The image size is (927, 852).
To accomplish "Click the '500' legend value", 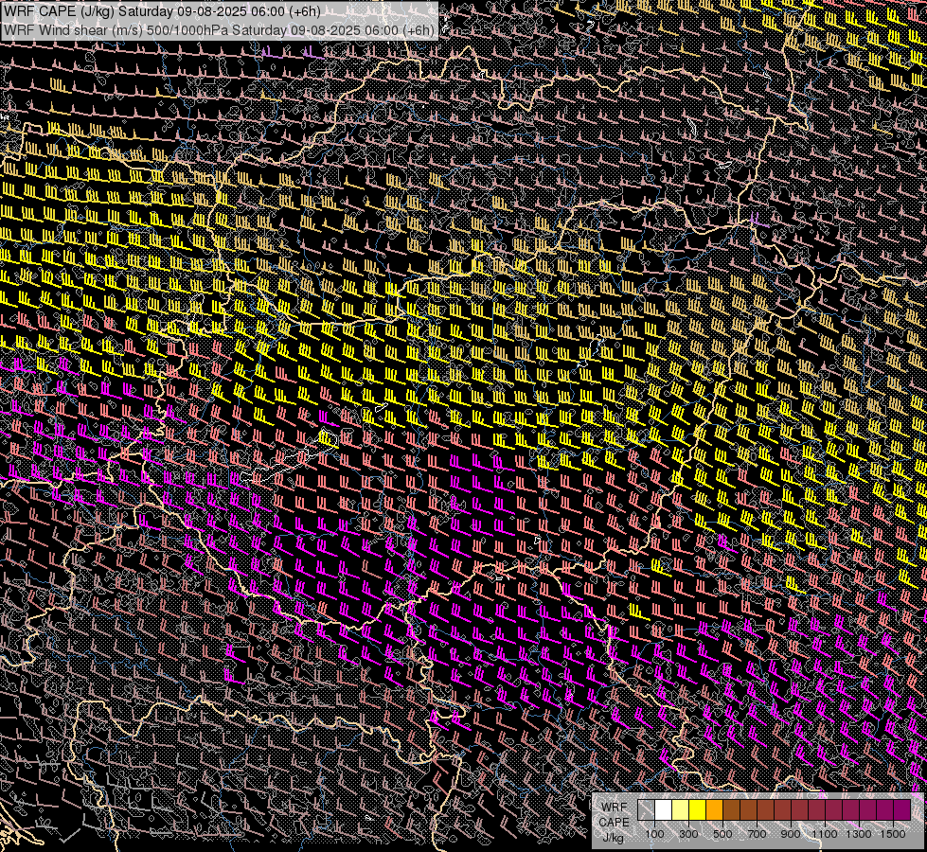I will (722, 834).
